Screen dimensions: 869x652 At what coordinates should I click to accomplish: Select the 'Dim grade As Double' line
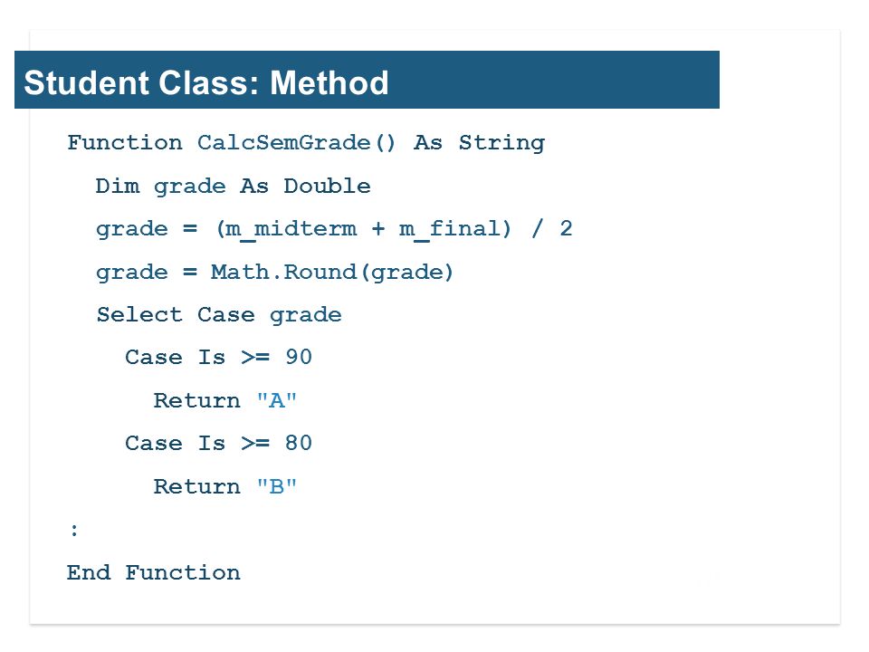click(x=233, y=187)
